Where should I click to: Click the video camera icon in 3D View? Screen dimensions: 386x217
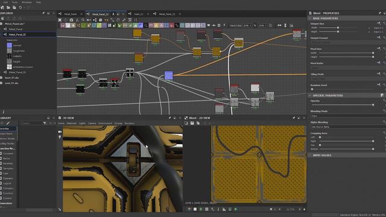60,131
